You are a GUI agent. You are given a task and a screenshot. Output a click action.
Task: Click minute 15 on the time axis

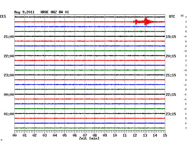pos(165,135)
